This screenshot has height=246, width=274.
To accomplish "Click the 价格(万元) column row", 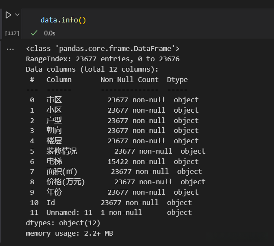I will pyautogui.click(x=66, y=182).
